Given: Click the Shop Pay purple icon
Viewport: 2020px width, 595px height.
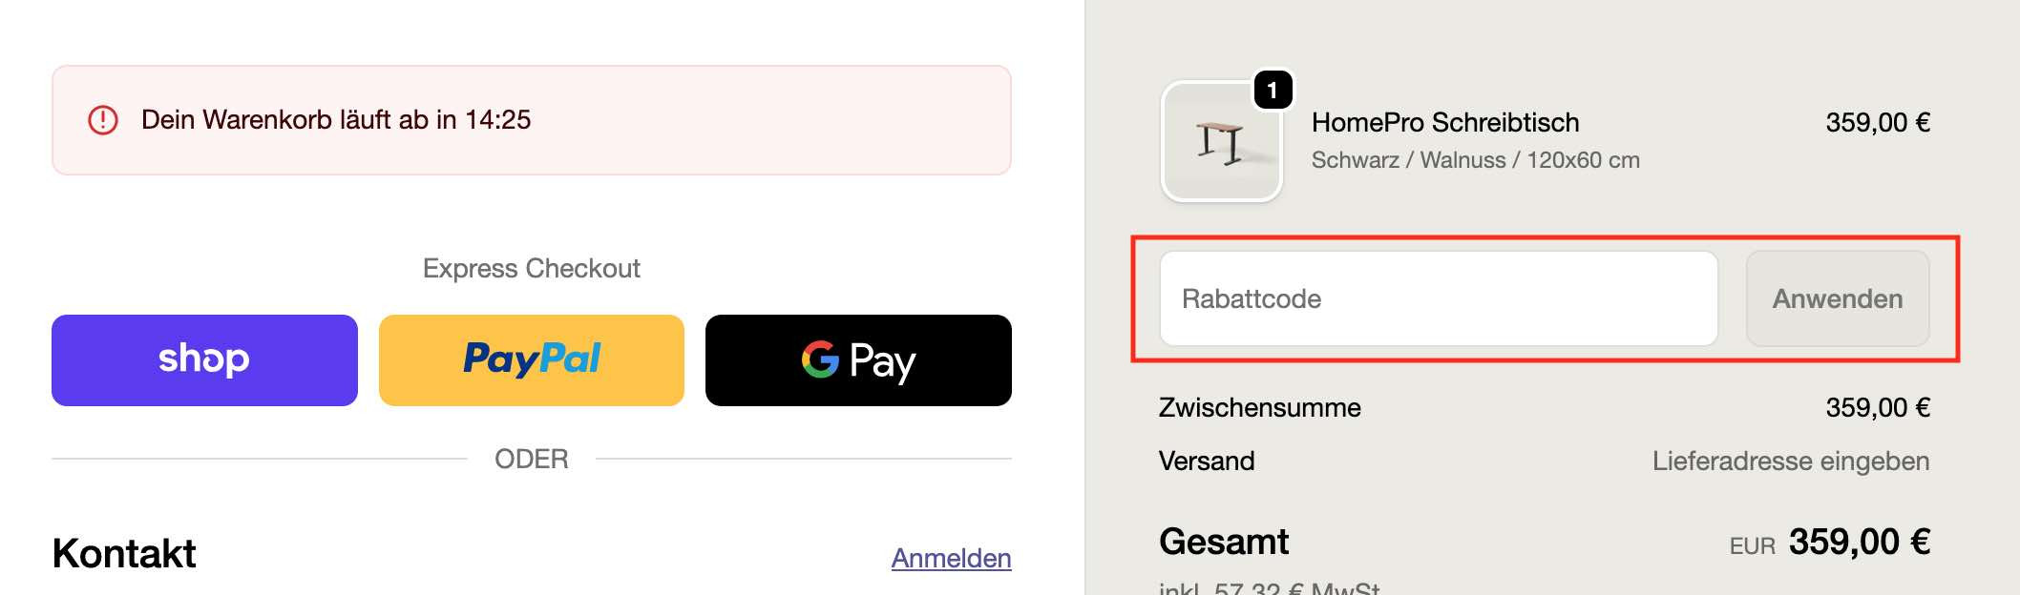Looking at the screenshot, I should click(203, 359).
